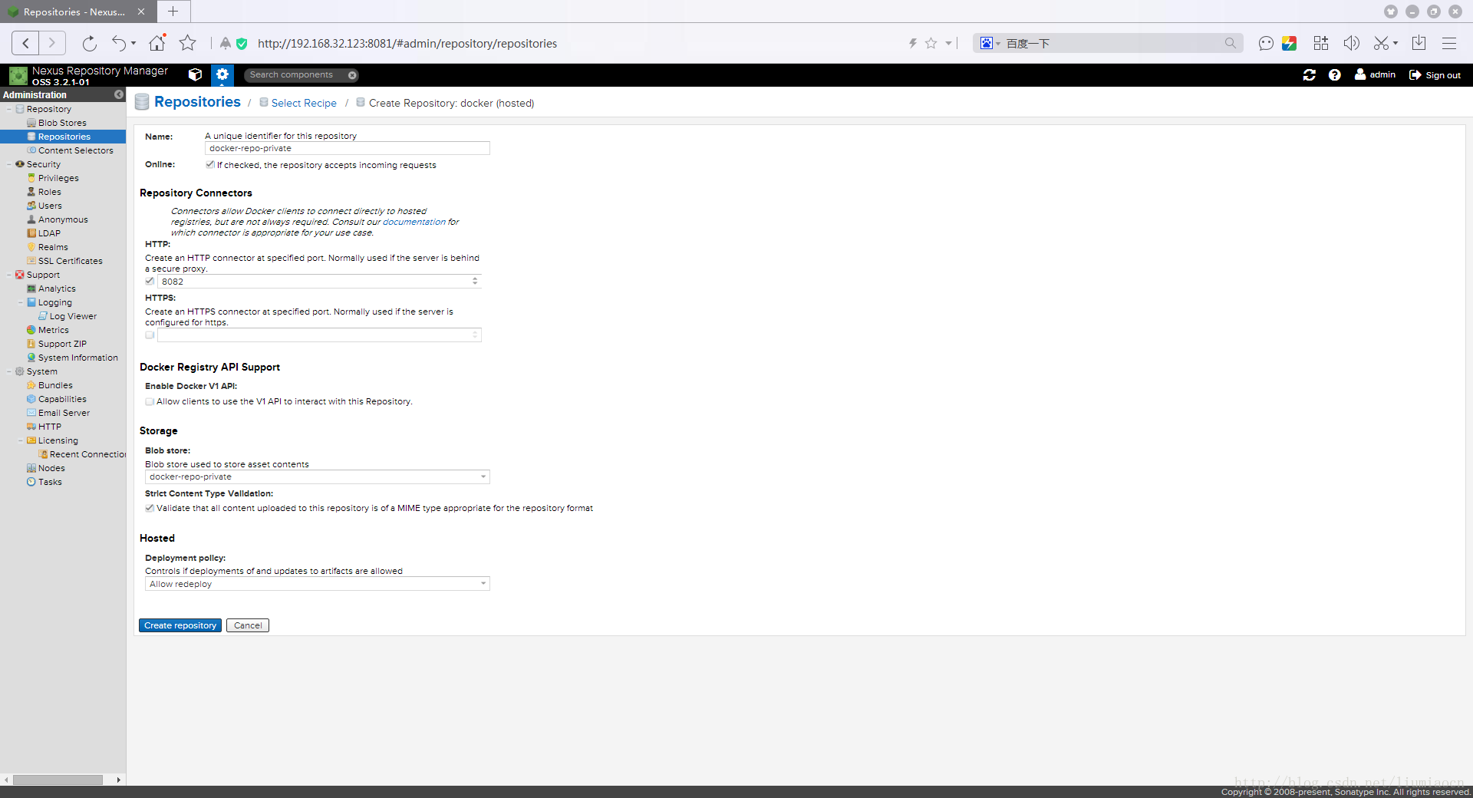This screenshot has height=798, width=1473.
Task: Go forward in browser history
Action: click(x=51, y=43)
